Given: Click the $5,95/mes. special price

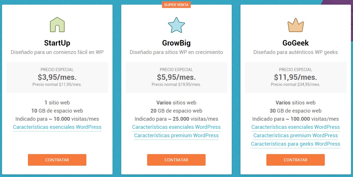Looking at the screenshot, I should (x=176, y=77).
